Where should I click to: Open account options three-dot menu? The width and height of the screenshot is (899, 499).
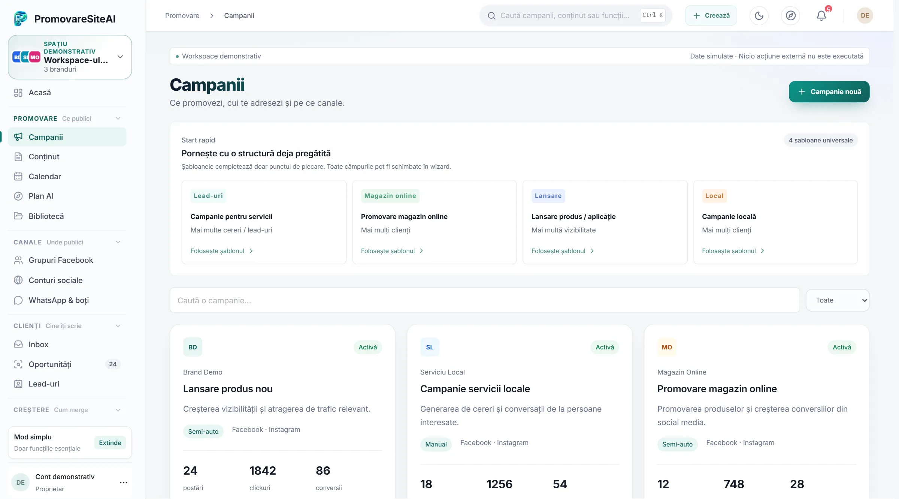pos(124,483)
